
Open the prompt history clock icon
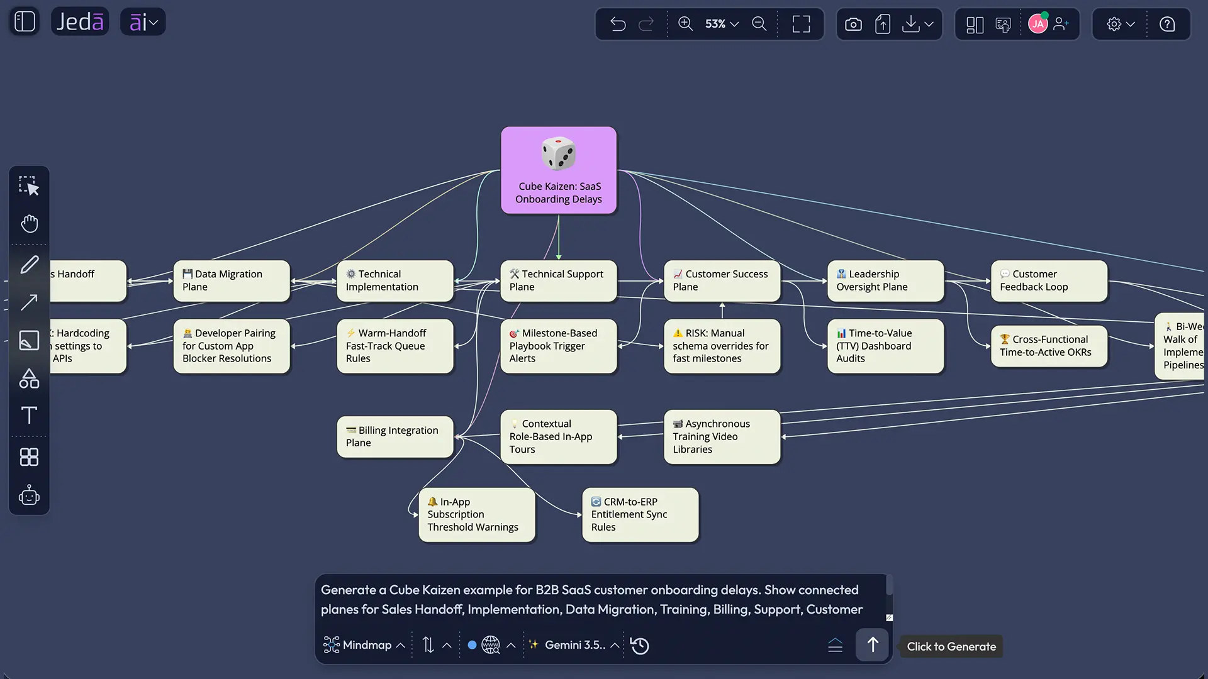click(x=640, y=646)
